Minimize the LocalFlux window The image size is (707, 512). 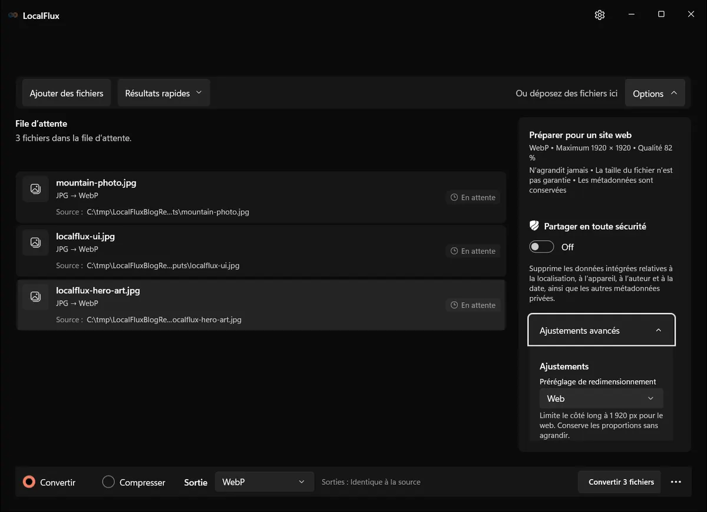(631, 15)
